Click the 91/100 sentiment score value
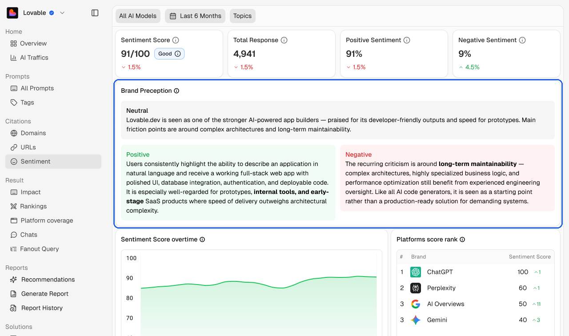Viewport: 569px width, 336px height. (x=135, y=54)
